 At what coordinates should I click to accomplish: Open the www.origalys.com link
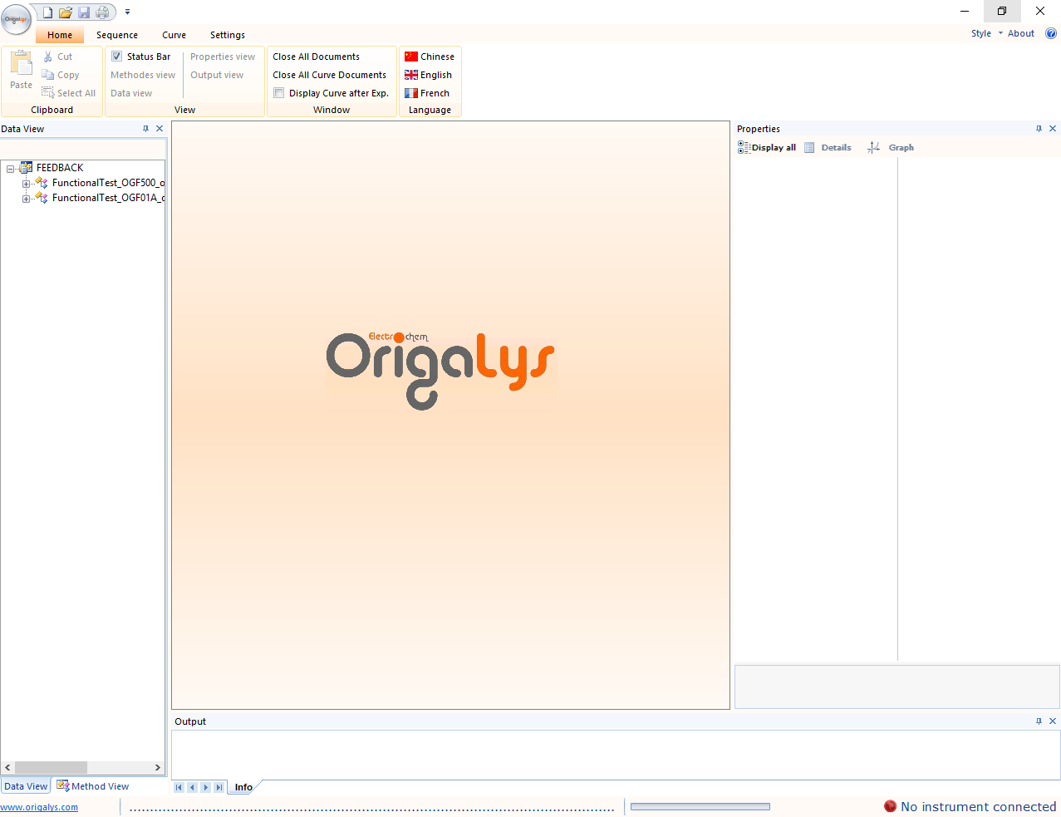pos(39,807)
